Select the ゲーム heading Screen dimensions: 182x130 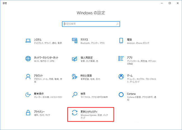coord(130,76)
